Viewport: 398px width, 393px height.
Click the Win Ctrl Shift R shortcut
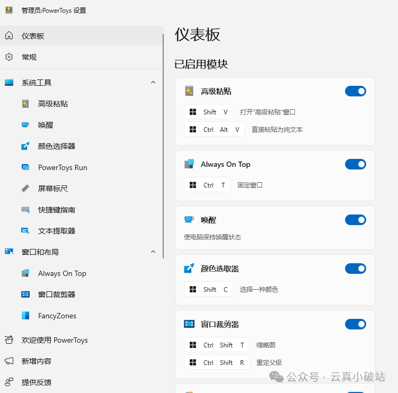(217, 362)
